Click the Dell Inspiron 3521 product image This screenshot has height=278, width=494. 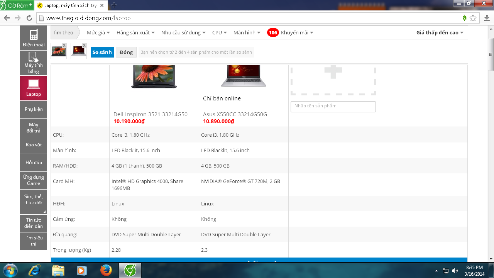(x=154, y=77)
